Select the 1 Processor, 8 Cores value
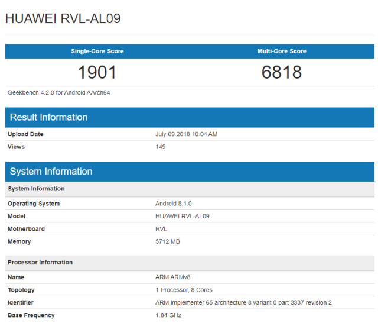The width and height of the screenshot is (378, 323). [x=184, y=290]
